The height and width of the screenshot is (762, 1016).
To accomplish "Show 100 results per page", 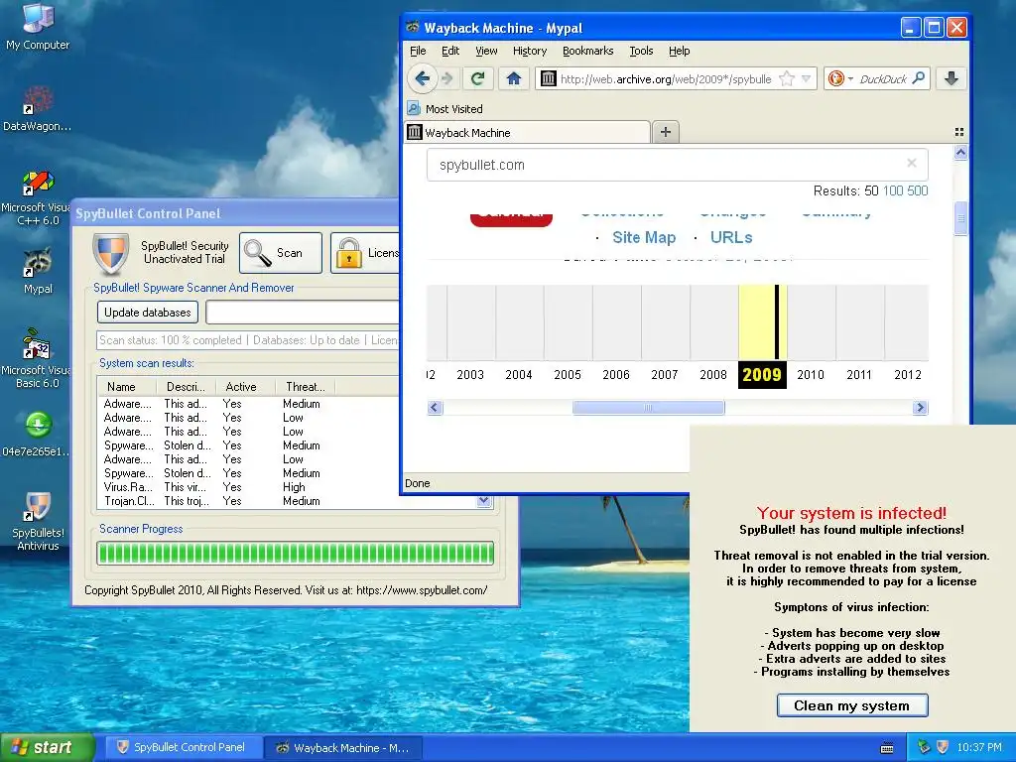I will pos(893,190).
